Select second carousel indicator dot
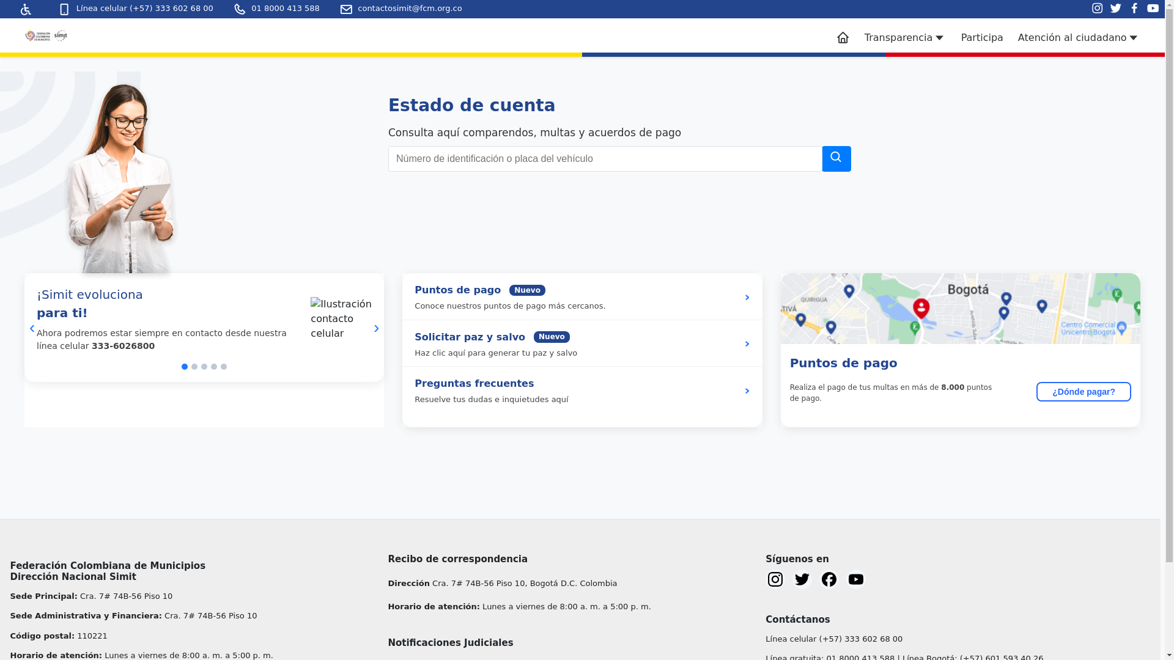The image size is (1174, 660). pyautogui.click(x=194, y=367)
